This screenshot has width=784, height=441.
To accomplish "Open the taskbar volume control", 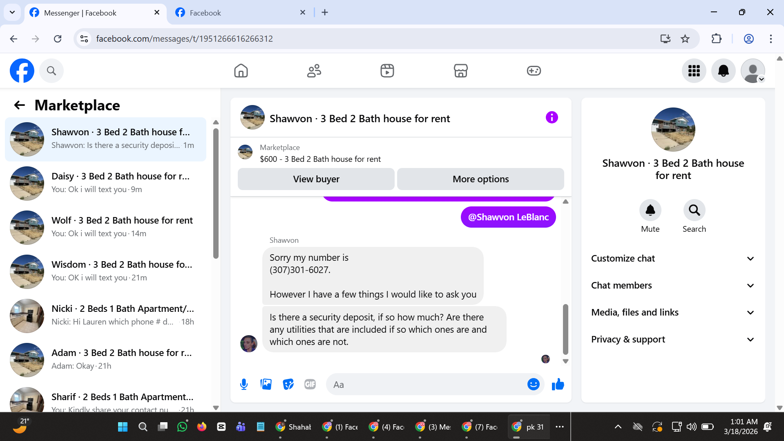I will pos(691,427).
